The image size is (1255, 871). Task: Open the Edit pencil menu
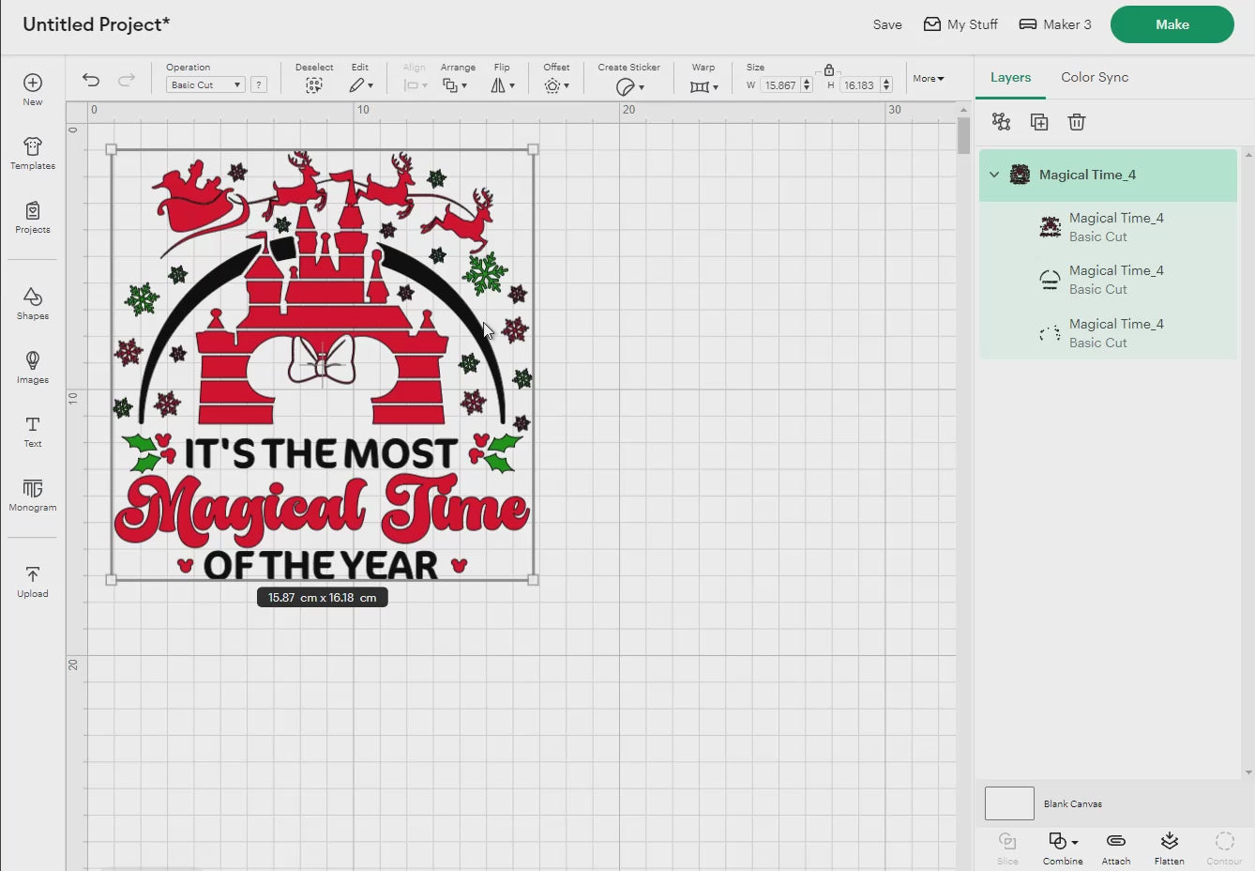coord(361,85)
